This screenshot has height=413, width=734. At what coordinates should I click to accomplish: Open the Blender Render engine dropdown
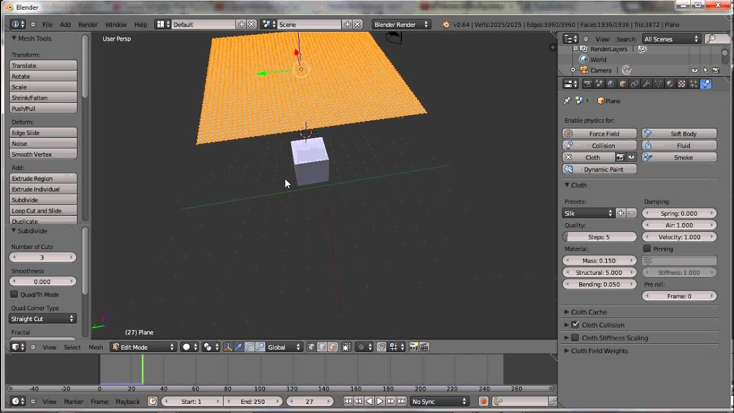tap(401, 25)
